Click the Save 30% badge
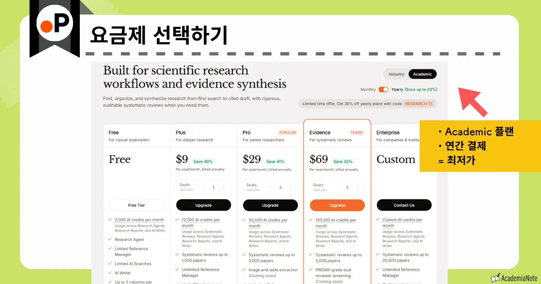This screenshot has height=284, width=541. 343,161
